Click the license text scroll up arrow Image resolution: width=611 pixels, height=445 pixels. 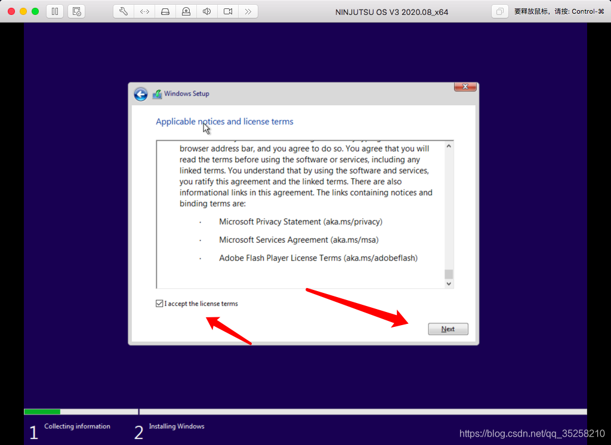[x=449, y=146]
